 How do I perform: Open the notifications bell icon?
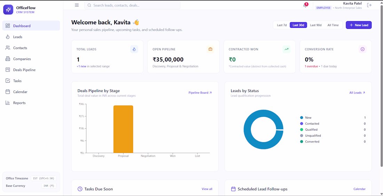pos(305,5)
